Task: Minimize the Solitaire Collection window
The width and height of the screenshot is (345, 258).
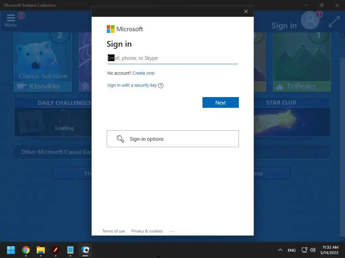Action: [306, 5]
